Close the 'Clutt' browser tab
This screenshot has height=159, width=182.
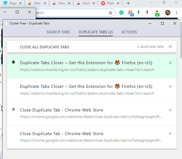click(x=94, y=3)
